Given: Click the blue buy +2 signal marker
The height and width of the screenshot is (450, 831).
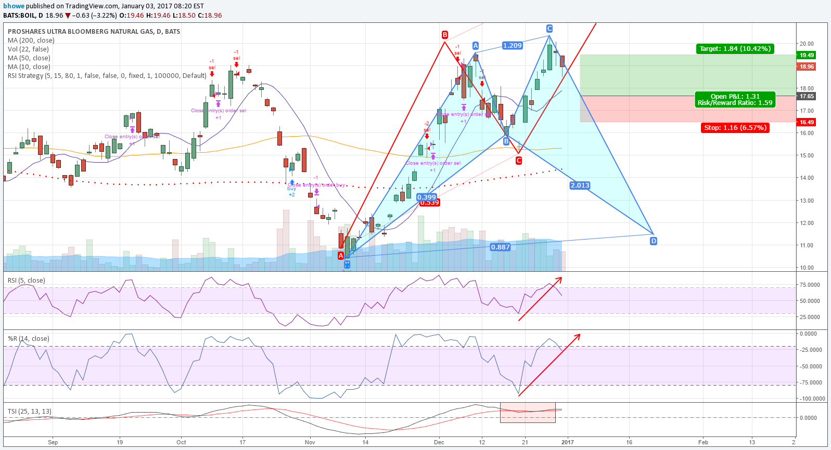Looking at the screenshot, I should pyautogui.click(x=291, y=189).
